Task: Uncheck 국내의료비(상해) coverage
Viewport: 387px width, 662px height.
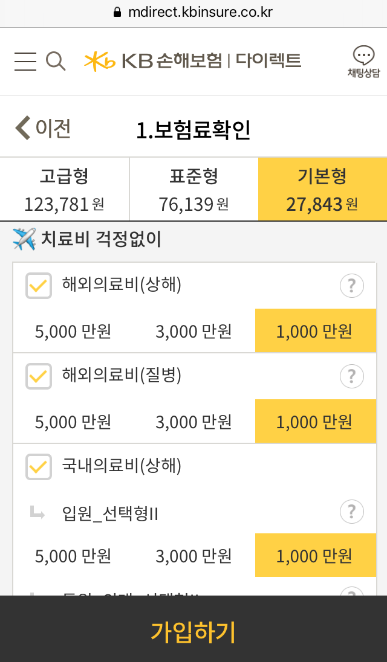Action: 39,467
